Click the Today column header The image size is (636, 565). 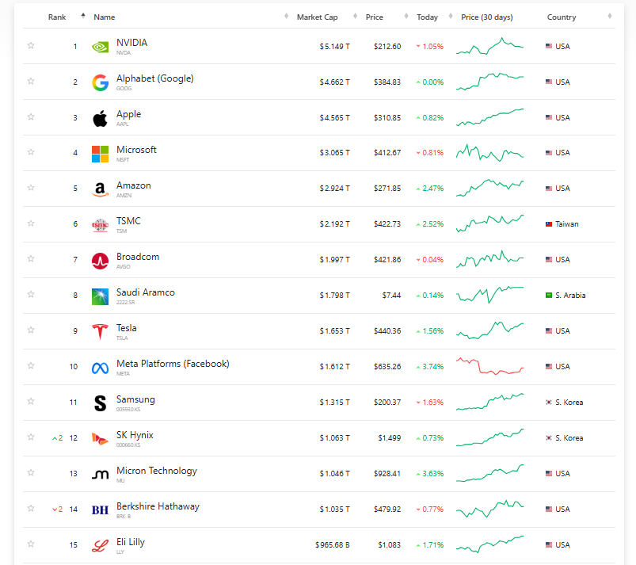tap(427, 17)
